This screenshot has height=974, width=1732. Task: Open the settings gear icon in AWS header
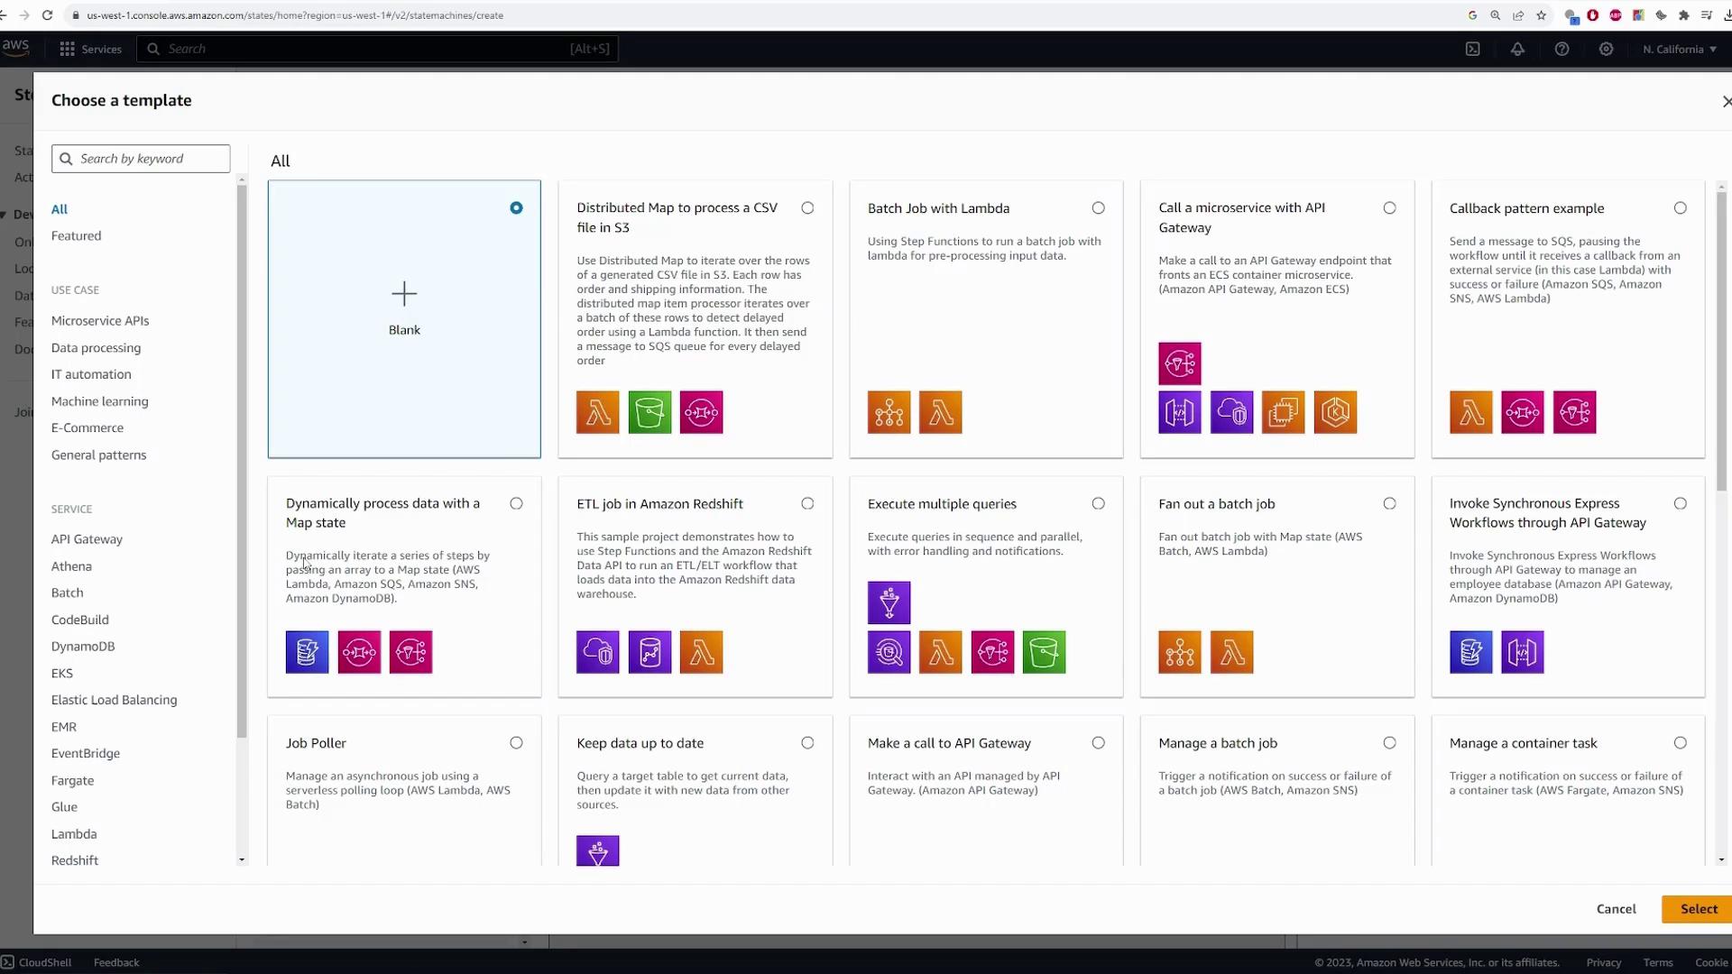click(x=1606, y=49)
